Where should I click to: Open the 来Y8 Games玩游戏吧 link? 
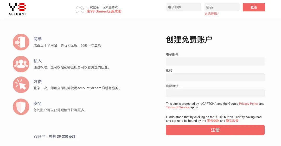click(x=104, y=11)
